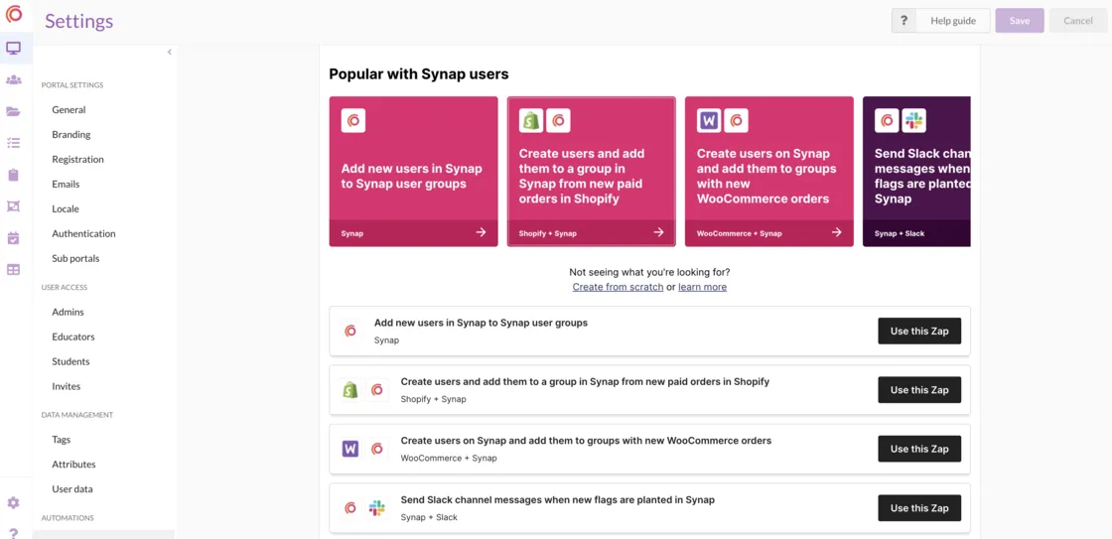Click the Settings page title
This screenshot has height=539, width=1112.
point(78,21)
